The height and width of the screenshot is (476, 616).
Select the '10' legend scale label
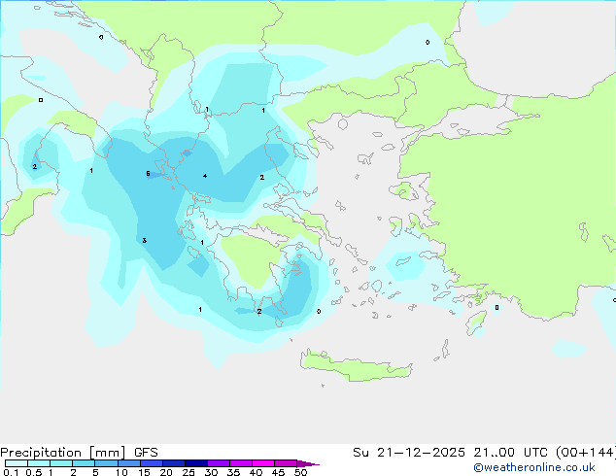121,472
